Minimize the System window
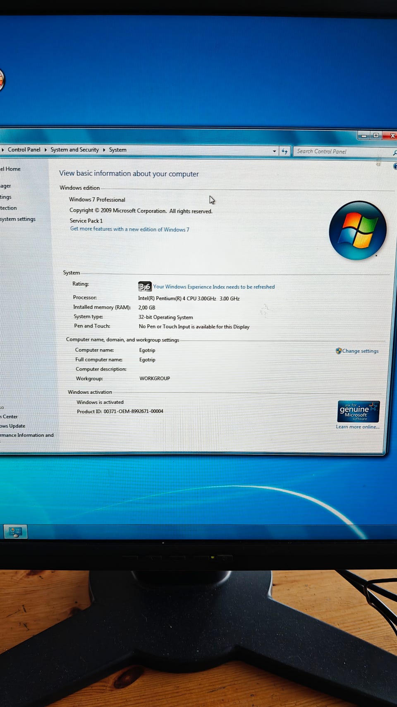This screenshot has width=397, height=707. 364,135
